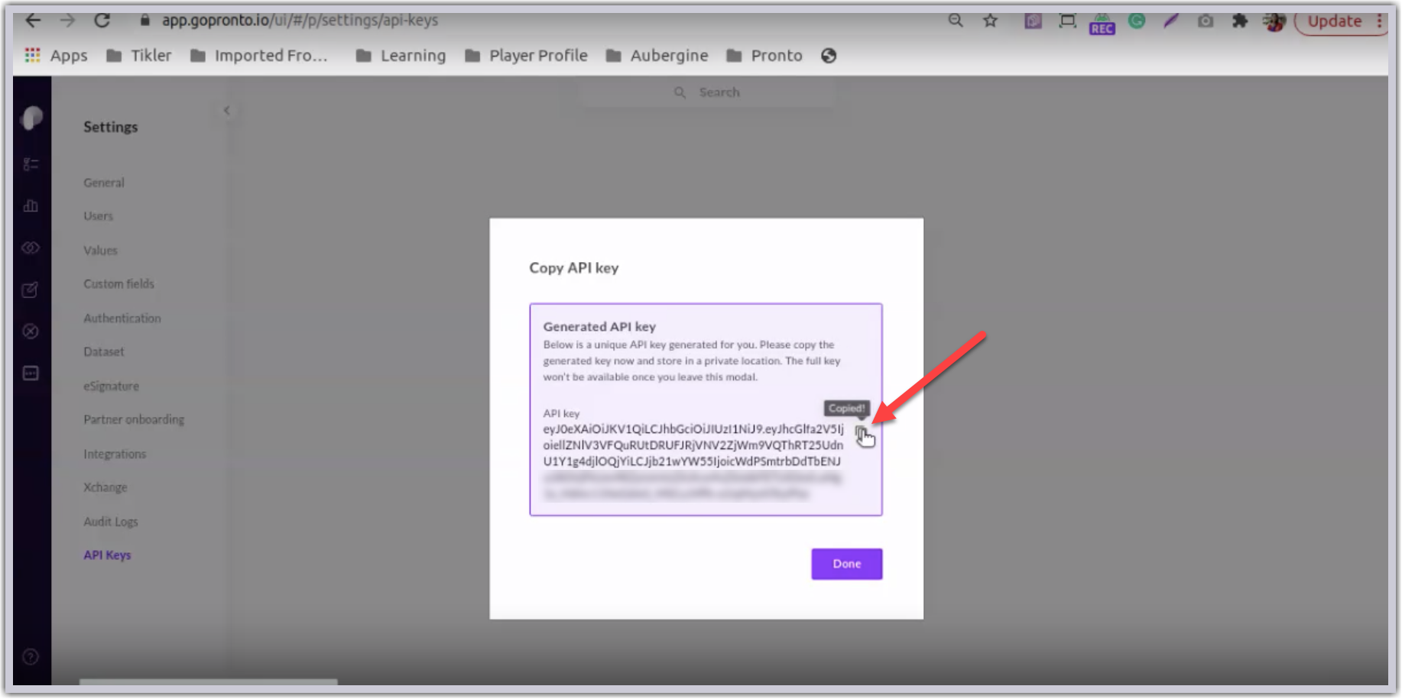Open the Pronto bookmark folder
The height and width of the screenshot is (699, 1402).
point(764,56)
